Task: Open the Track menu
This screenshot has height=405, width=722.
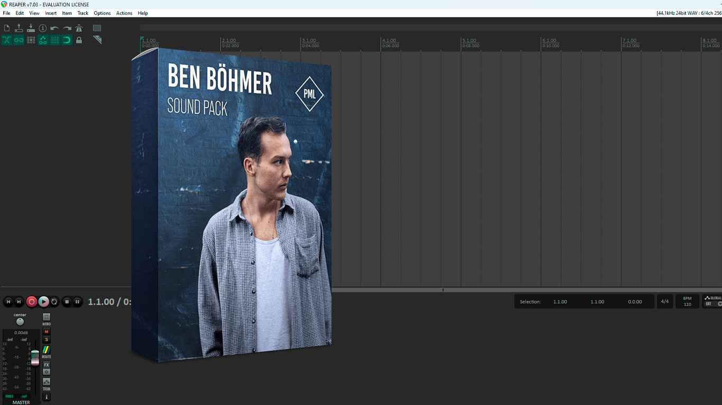Action: pyautogui.click(x=83, y=13)
